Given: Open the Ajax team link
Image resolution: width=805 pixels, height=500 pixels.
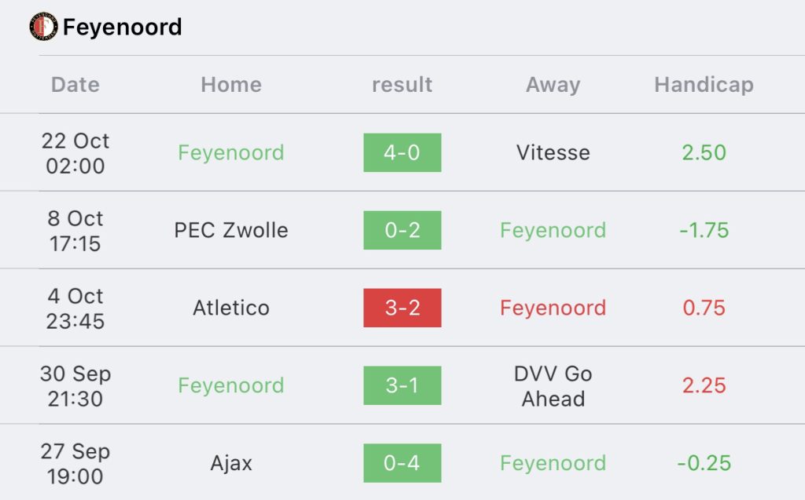Looking at the screenshot, I should (231, 464).
